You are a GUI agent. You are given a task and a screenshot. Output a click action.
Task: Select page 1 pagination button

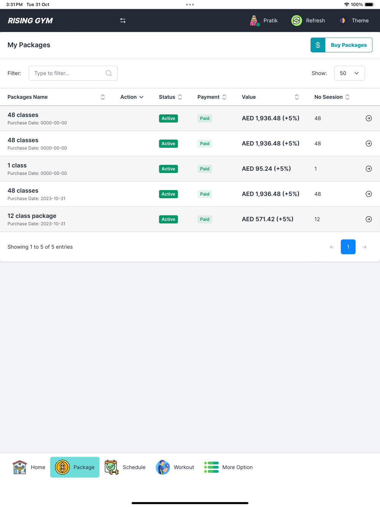pyautogui.click(x=348, y=247)
